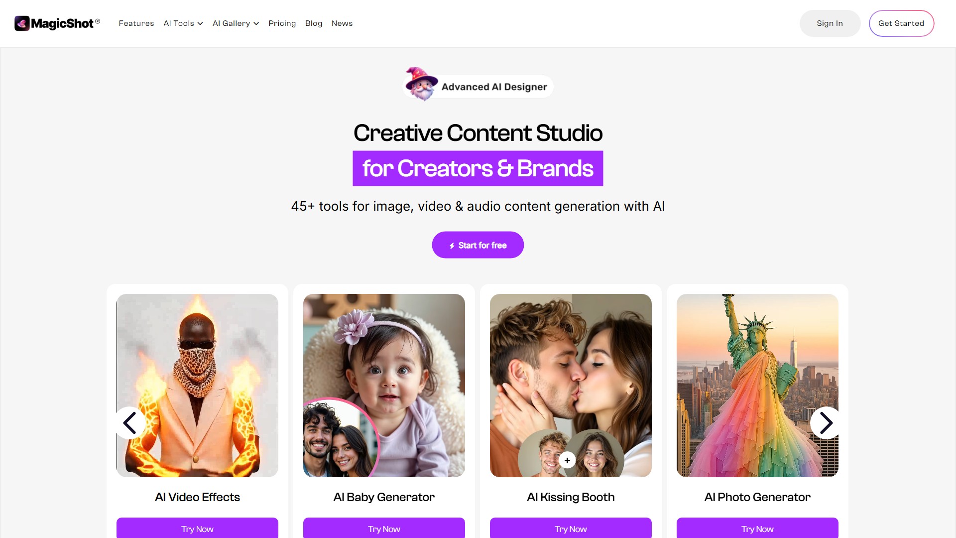
Task: Click the Get Started button
Action: tap(901, 23)
